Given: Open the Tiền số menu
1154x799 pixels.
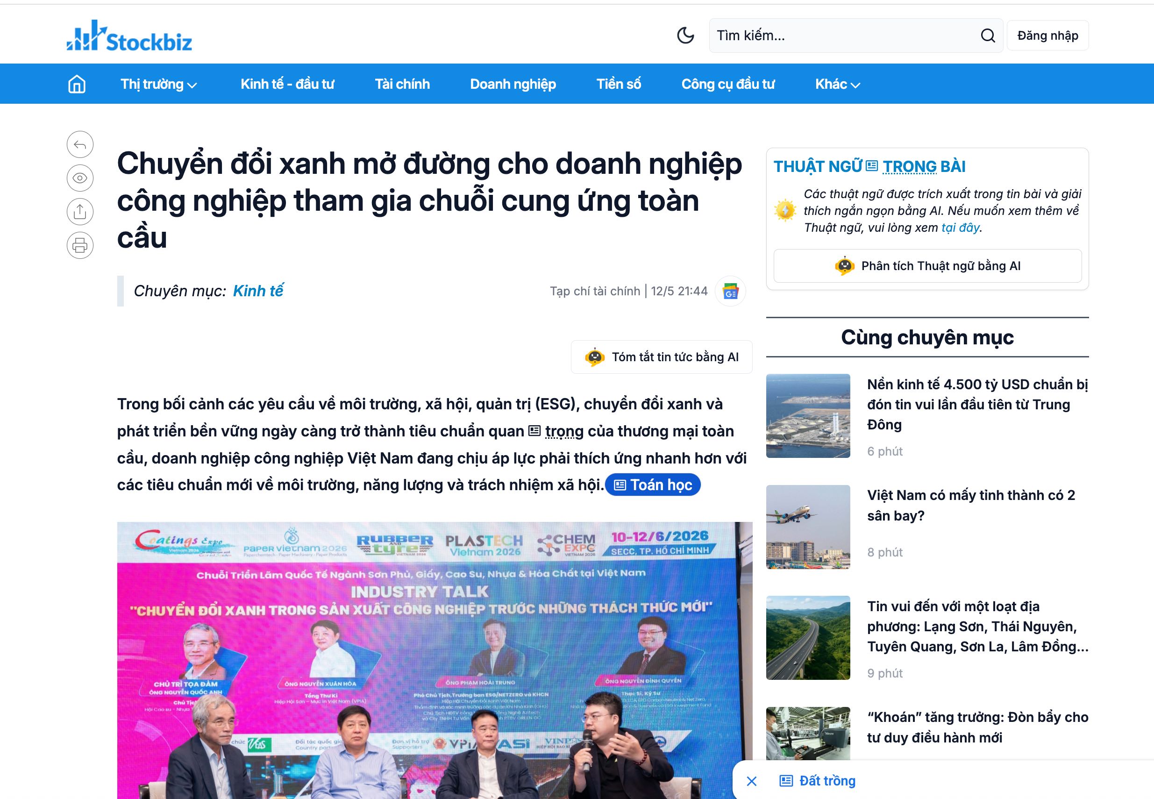Looking at the screenshot, I should (x=619, y=84).
